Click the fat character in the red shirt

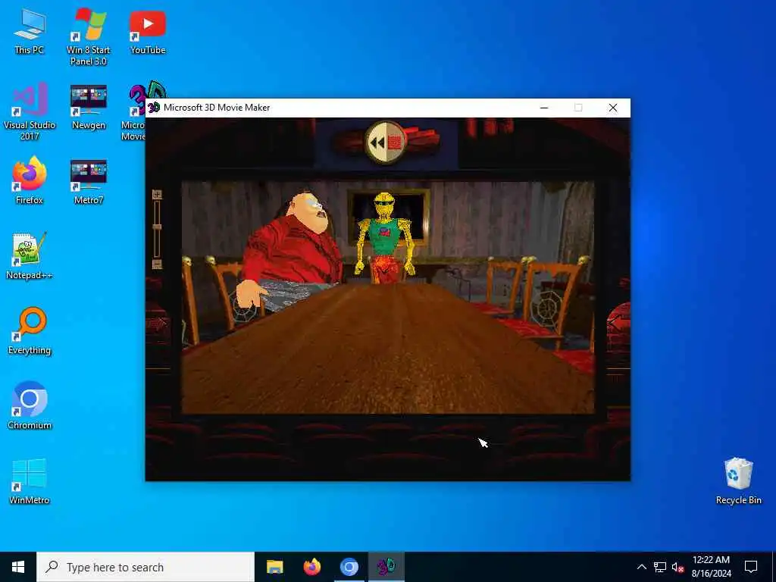point(293,253)
